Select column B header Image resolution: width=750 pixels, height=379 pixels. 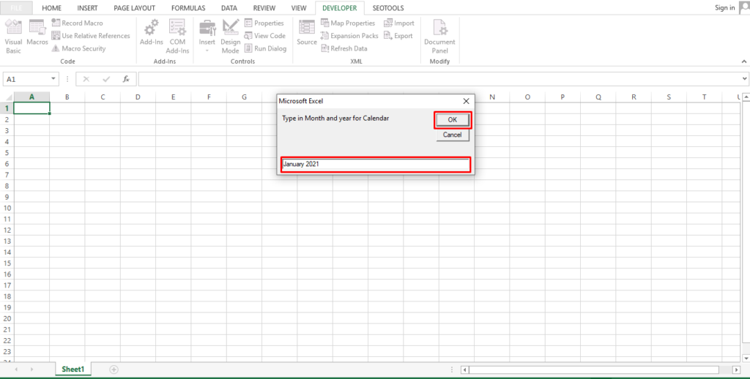coord(67,97)
